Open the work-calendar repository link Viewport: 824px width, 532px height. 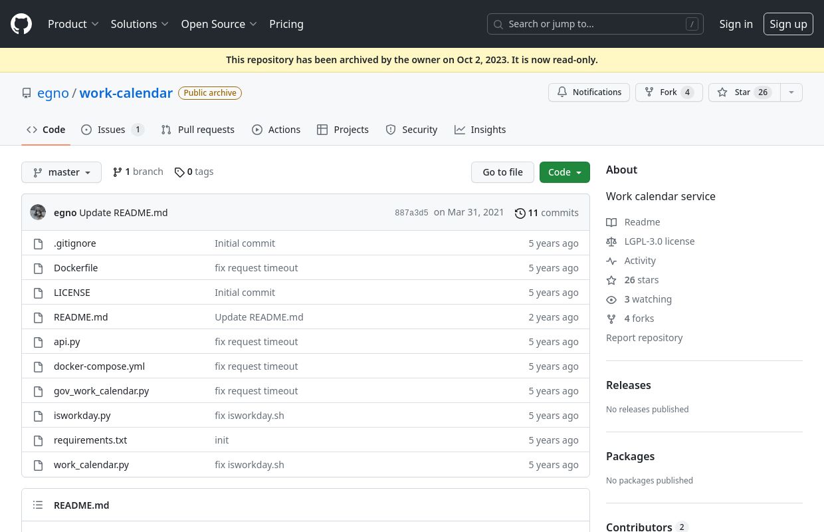click(126, 93)
